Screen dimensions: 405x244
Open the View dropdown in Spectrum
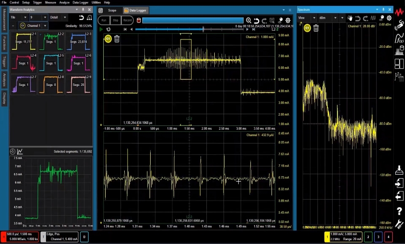[x=307, y=18]
